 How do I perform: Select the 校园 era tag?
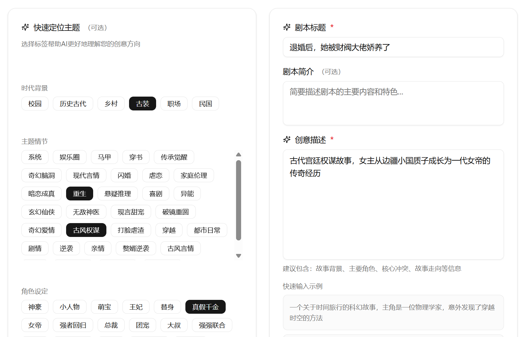pyautogui.click(x=35, y=104)
